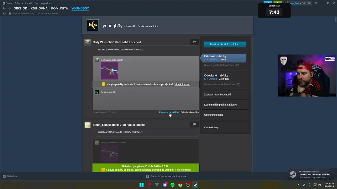Image resolution: width=337 pixels, height=189 pixels.
Task: Open Big Picture mode monitor icon
Action: 316,3
